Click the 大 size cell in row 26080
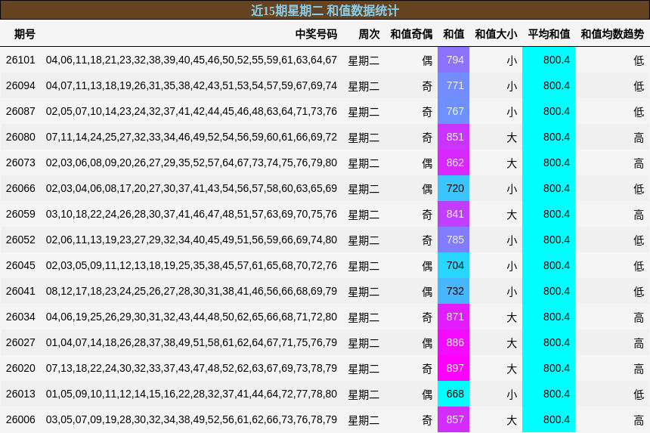Screen dimensions: 650x433 [512, 138]
